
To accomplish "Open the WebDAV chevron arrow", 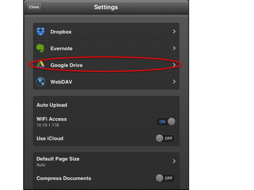I will coord(174,82).
